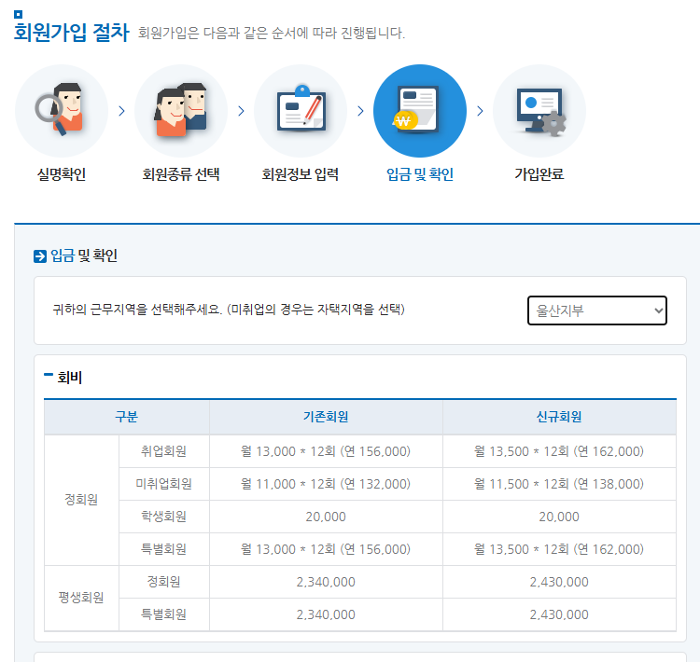Click the 취업회원 row label

164,451
